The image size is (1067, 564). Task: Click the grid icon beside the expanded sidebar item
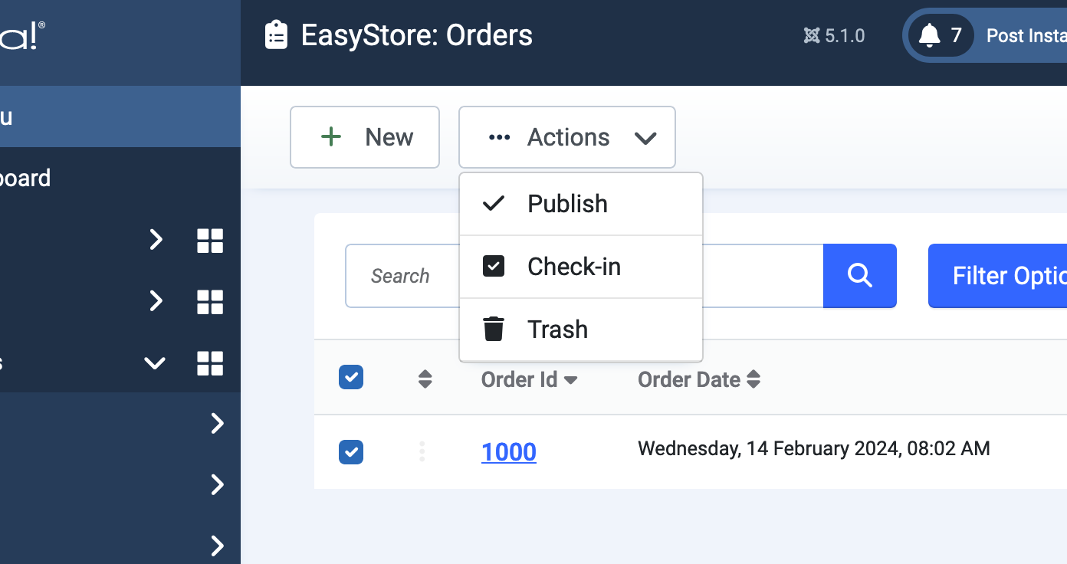click(209, 363)
